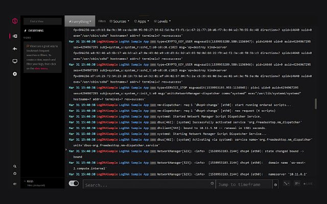Click the help icon below the magnifier
This screenshot has width=327, height=204.
(x=15, y=173)
